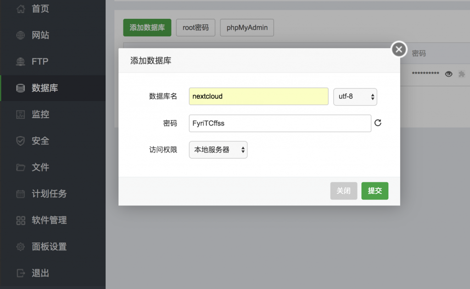Click the 数据库名 field containing nextcloud

(x=259, y=96)
